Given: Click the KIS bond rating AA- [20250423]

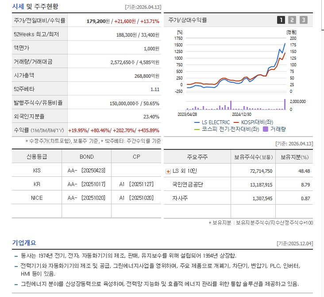Looking at the screenshot, I should (86, 171).
